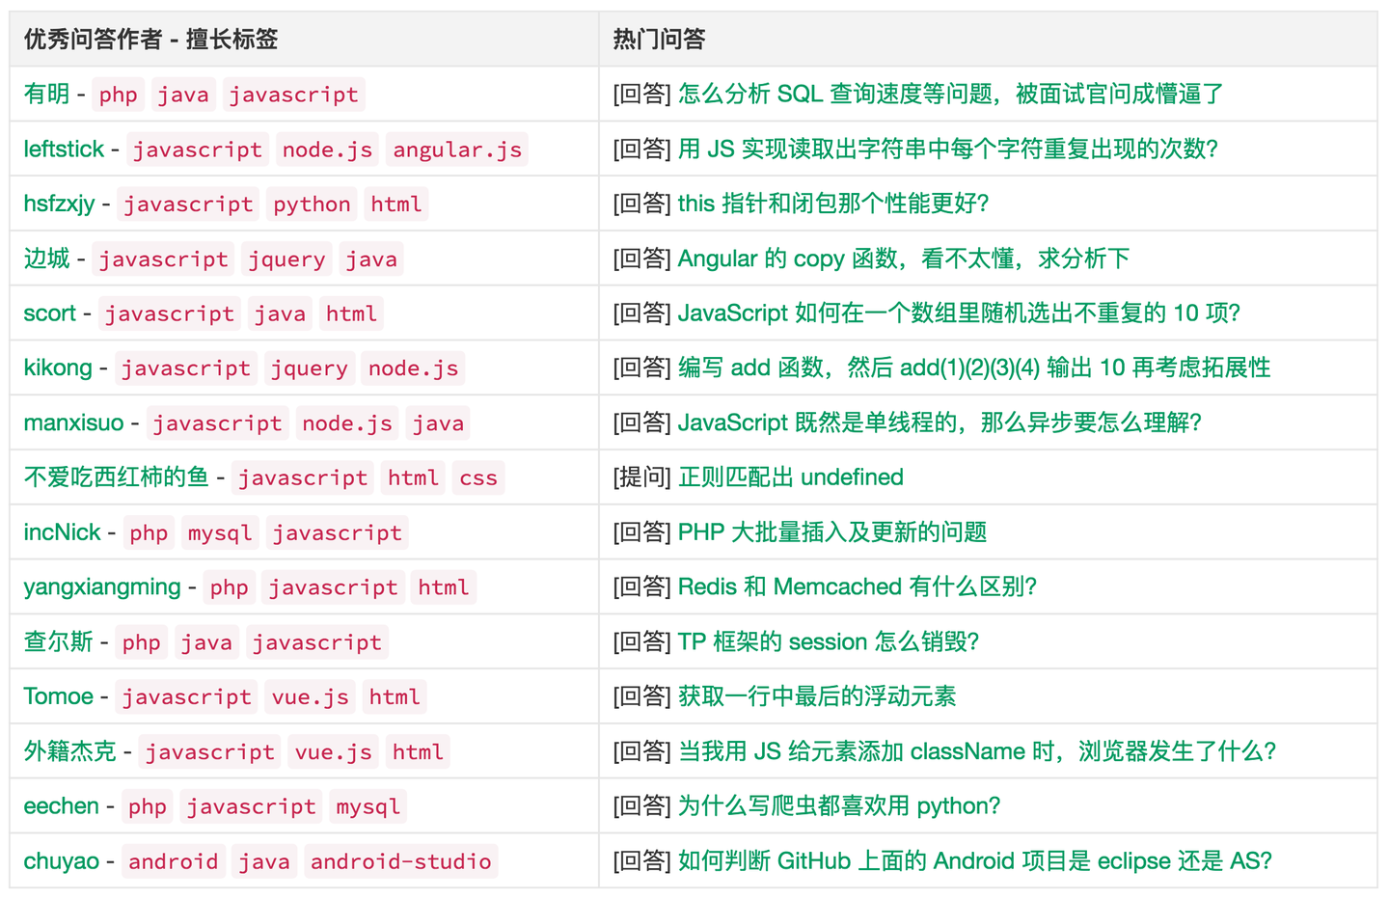Click chuyao author link
This screenshot has width=1389, height=899.
pos(61,860)
